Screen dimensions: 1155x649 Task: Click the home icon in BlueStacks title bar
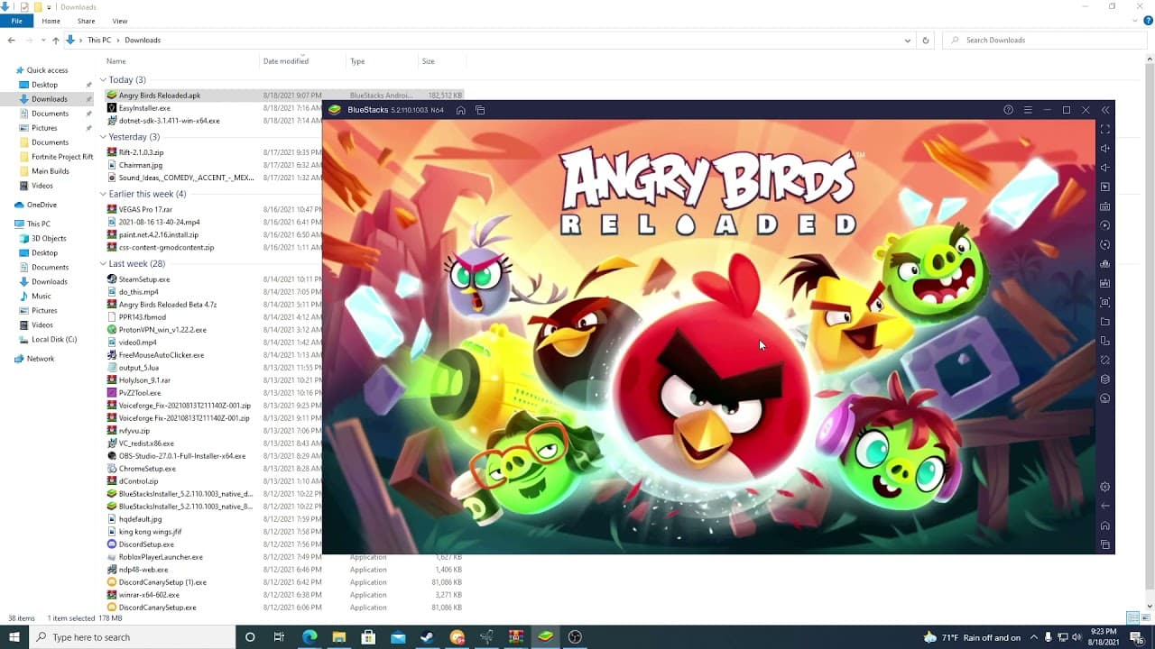(x=460, y=110)
